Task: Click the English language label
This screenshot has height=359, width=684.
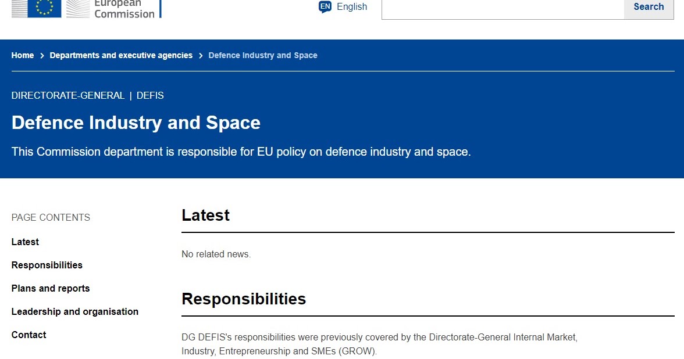Action: (351, 6)
